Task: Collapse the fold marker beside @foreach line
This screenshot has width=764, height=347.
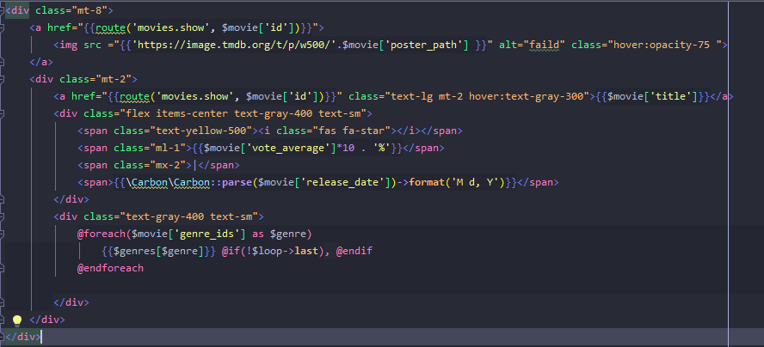Action: pyautogui.click(x=3, y=234)
